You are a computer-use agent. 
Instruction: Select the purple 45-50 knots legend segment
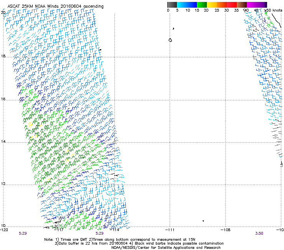(262, 5)
